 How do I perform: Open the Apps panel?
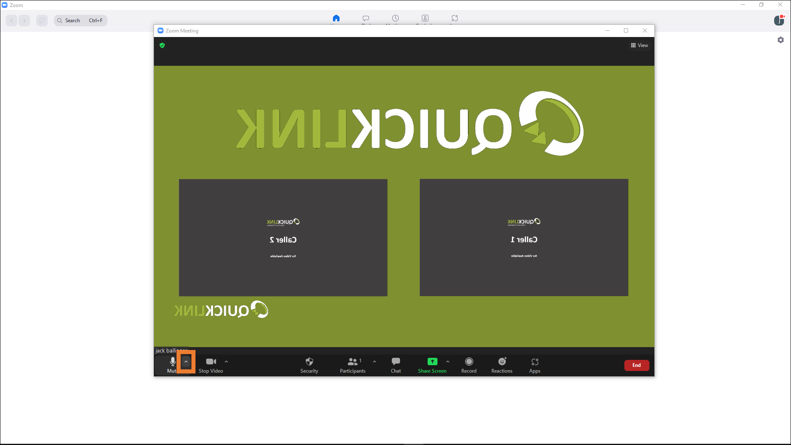pyautogui.click(x=535, y=365)
